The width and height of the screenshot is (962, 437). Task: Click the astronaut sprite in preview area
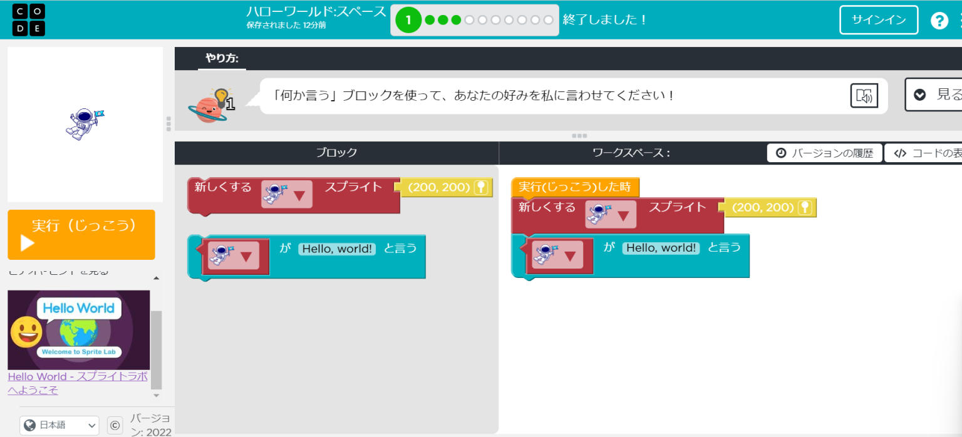point(85,123)
